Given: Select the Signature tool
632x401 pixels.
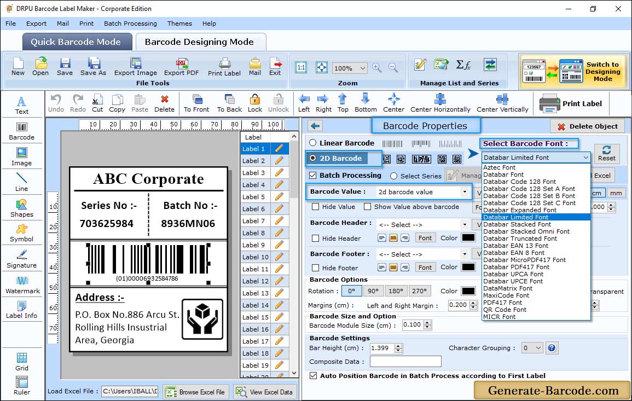Looking at the screenshot, I should click(22, 259).
